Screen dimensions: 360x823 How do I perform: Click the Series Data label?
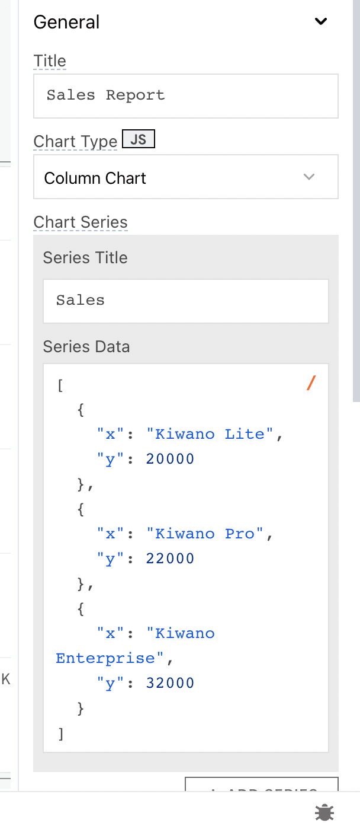tap(86, 347)
